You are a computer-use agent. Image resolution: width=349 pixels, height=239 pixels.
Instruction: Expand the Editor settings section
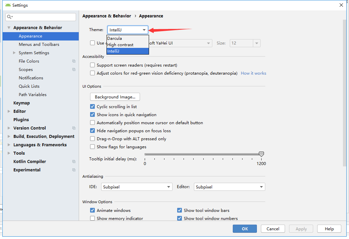[x=9, y=111]
